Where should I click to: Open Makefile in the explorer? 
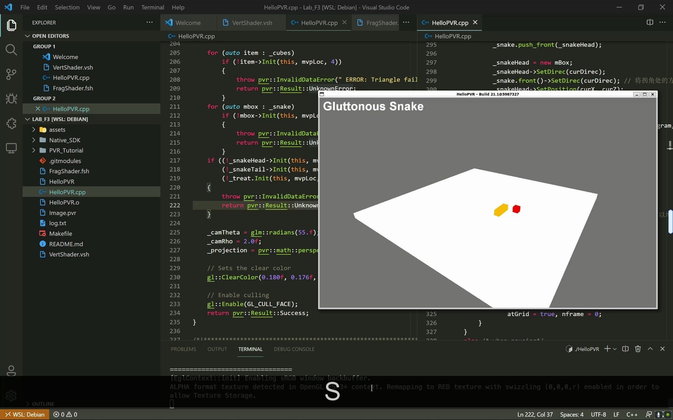tap(60, 234)
